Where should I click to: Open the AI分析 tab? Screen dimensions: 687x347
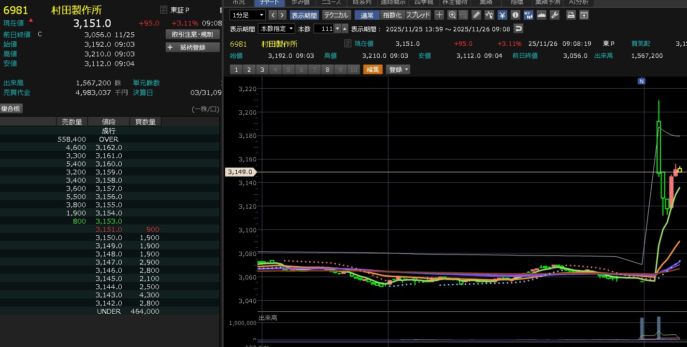[578, 2]
